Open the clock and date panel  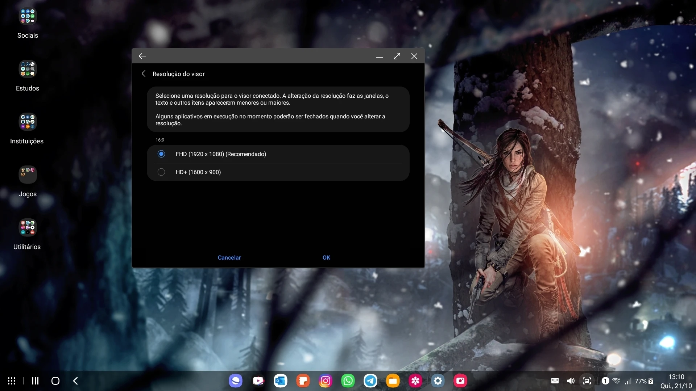coord(676,381)
